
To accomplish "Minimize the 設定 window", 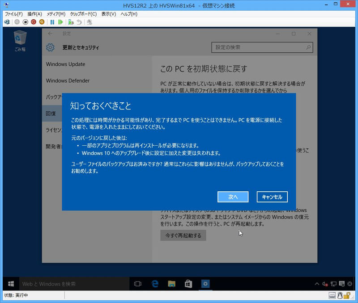I will point(278,34).
